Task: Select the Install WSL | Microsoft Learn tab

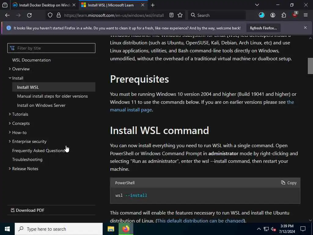Action: (113, 5)
